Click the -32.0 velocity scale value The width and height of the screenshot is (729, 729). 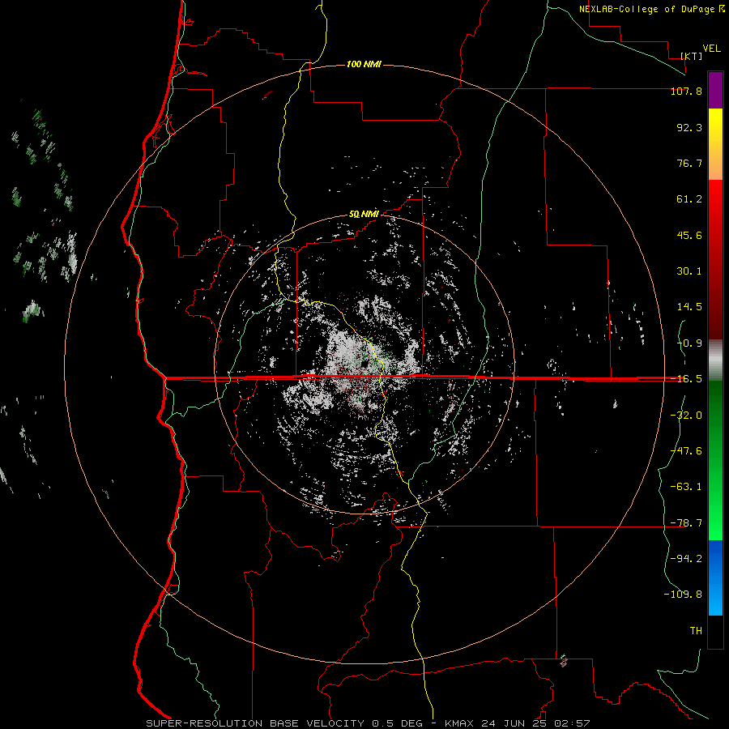(x=686, y=416)
